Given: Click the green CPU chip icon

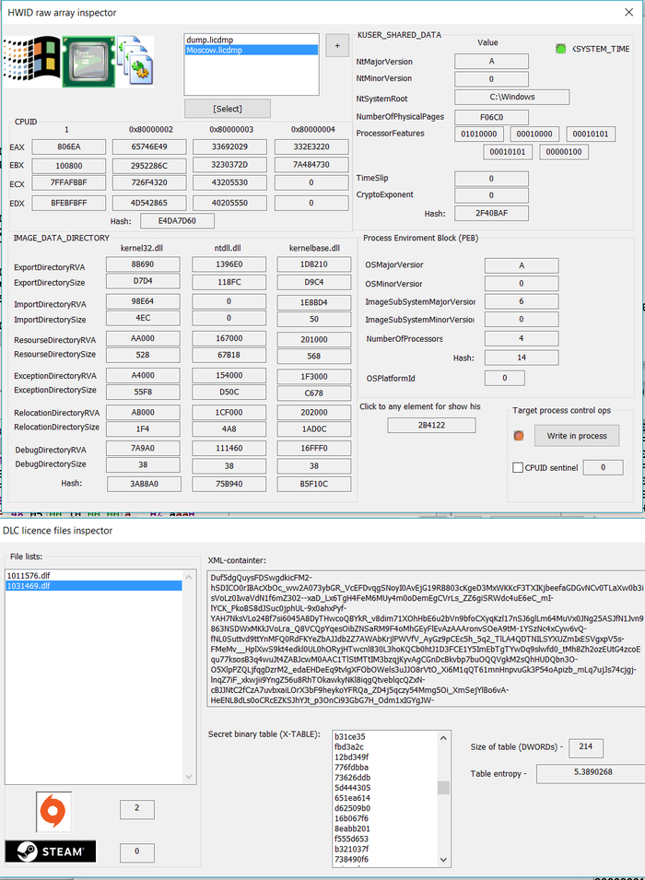Looking at the screenshot, I should pyautogui.click(x=88, y=61).
